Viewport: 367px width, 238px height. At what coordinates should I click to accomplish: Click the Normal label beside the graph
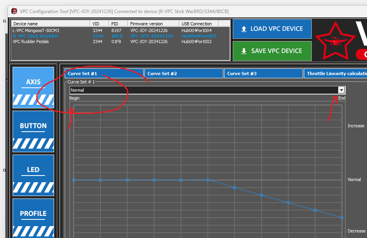pyautogui.click(x=354, y=179)
